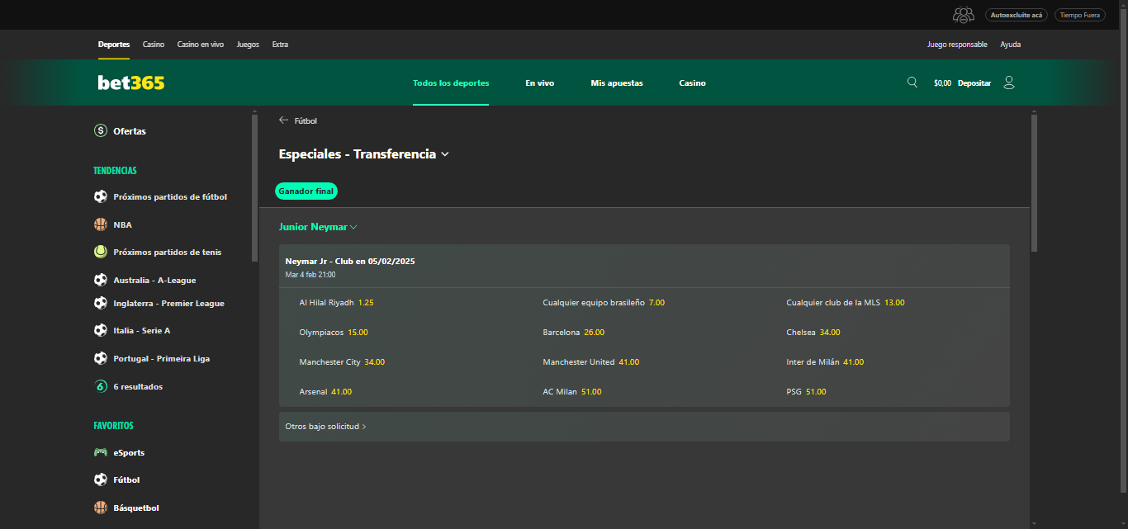Open the Extra tab

point(280,45)
